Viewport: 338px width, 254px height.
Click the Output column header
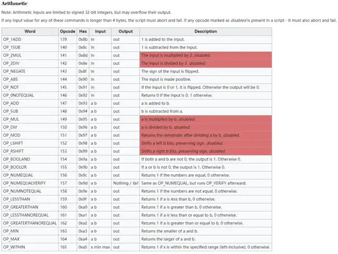125,32
